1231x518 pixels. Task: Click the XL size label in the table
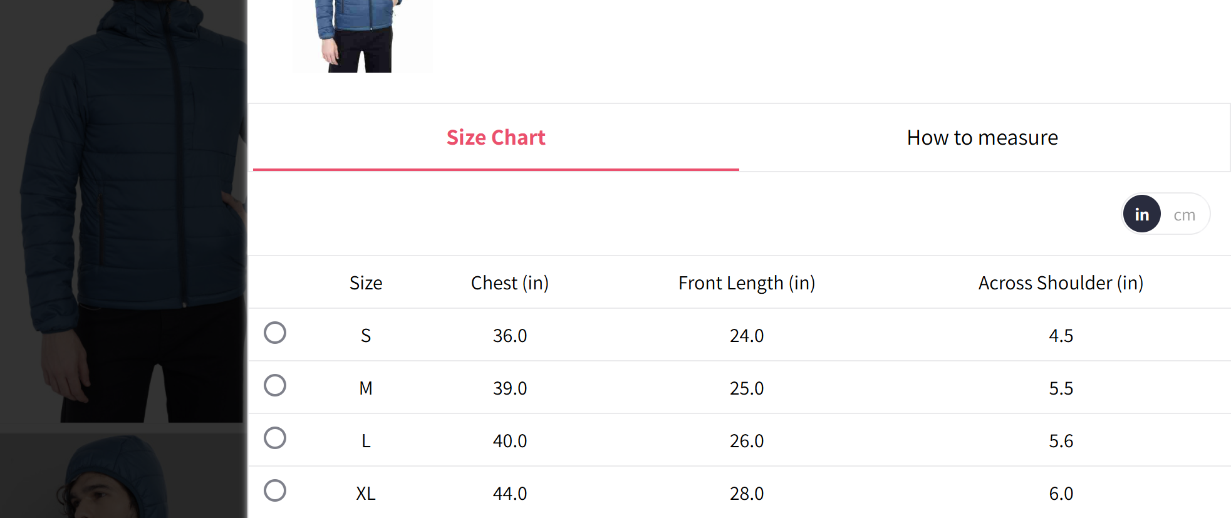click(x=366, y=494)
